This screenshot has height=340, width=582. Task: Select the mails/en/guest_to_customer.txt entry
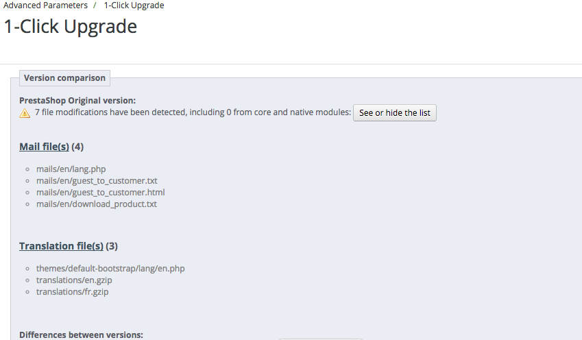click(97, 180)
